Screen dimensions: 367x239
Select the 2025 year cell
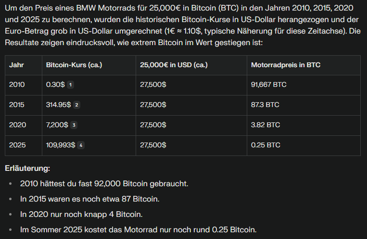[x=17, y=145]
